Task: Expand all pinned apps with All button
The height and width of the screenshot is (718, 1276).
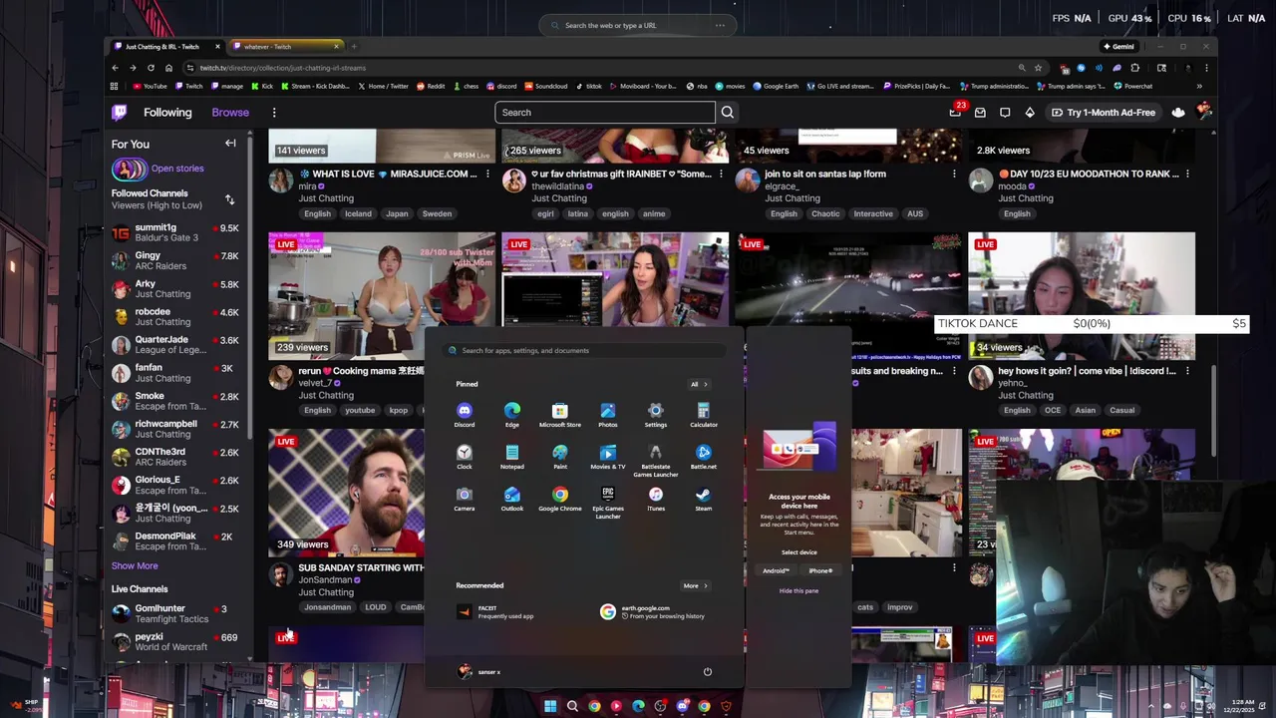Action: (699, 384)
